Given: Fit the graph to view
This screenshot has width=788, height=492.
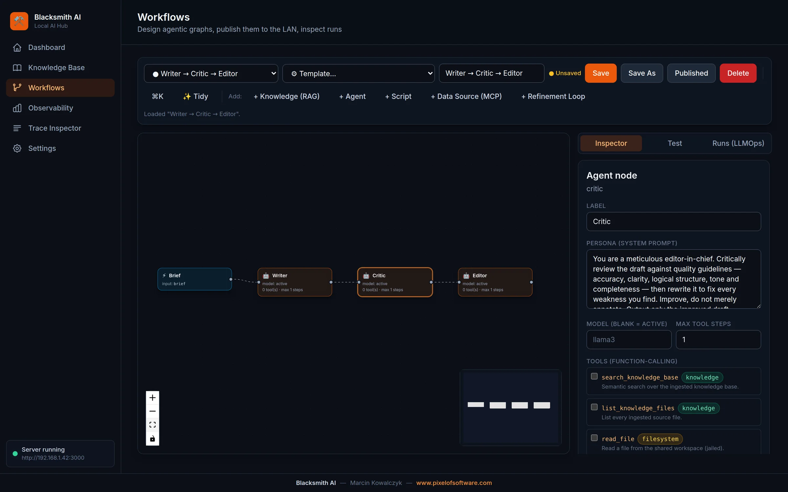Looking at the screenshot, I should coord(152,425).
